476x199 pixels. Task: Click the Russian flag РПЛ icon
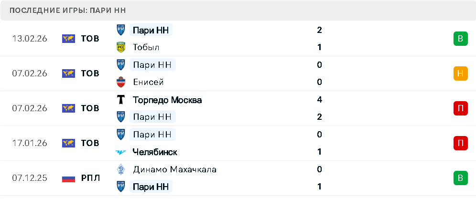click(69, 178)
